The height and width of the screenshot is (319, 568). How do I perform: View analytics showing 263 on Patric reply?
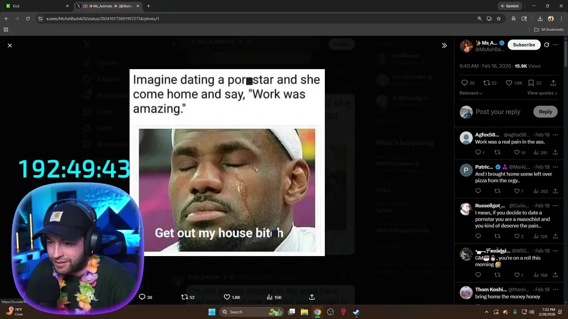click(540, 191)
